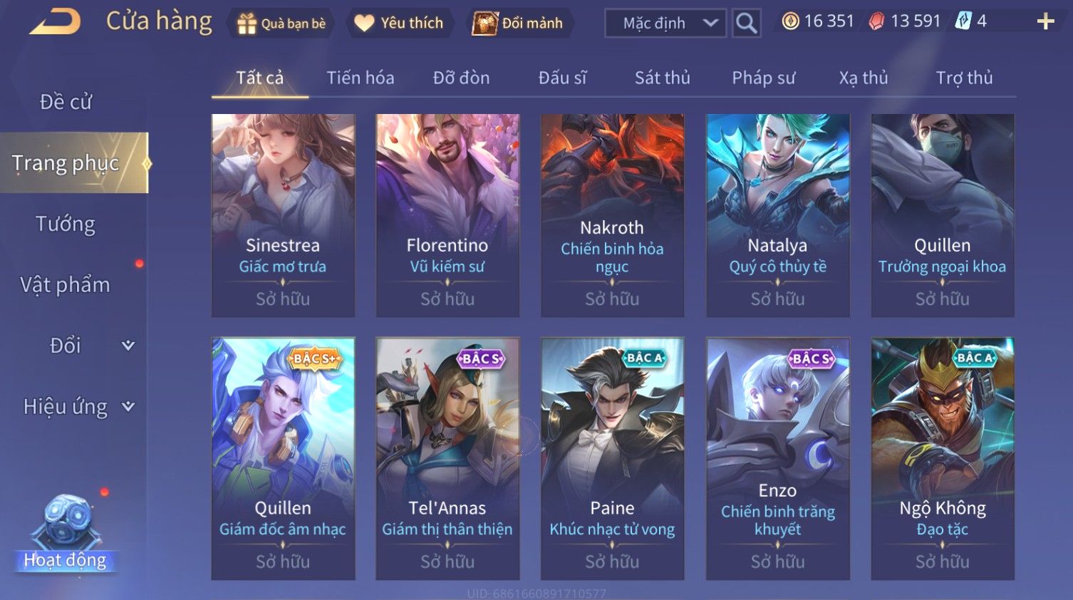Switch to the Pháp sư tab
The width and height of the screenshot is (1073, 600).
click(x=763, y=78)
